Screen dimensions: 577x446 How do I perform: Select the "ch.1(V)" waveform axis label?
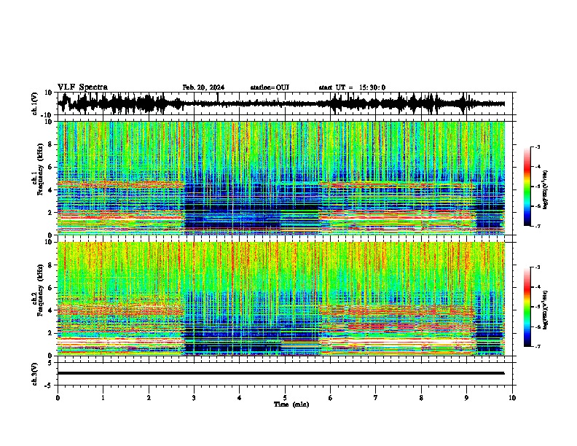click(x=35, y=103)
